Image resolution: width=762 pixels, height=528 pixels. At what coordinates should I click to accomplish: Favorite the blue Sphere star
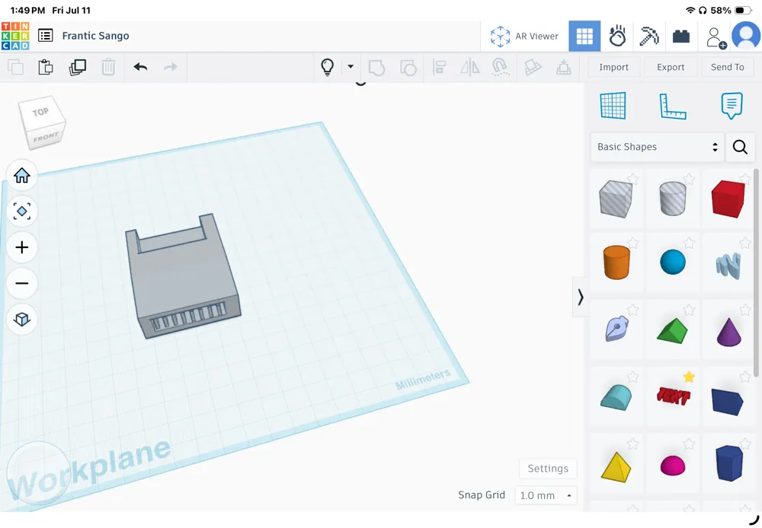point(689,242)
